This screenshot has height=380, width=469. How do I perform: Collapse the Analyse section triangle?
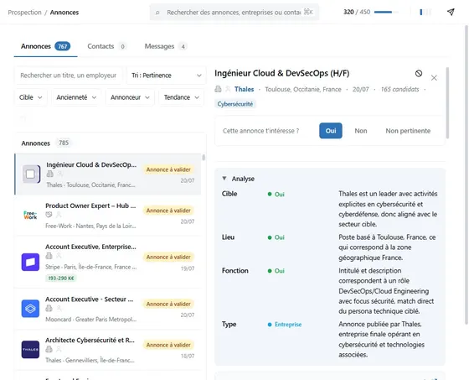224,179
